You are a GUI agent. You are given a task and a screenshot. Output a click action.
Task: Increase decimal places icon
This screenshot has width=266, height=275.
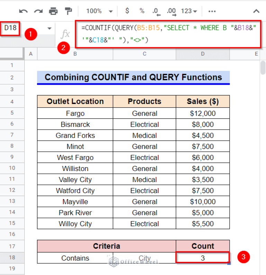(171, 11)
